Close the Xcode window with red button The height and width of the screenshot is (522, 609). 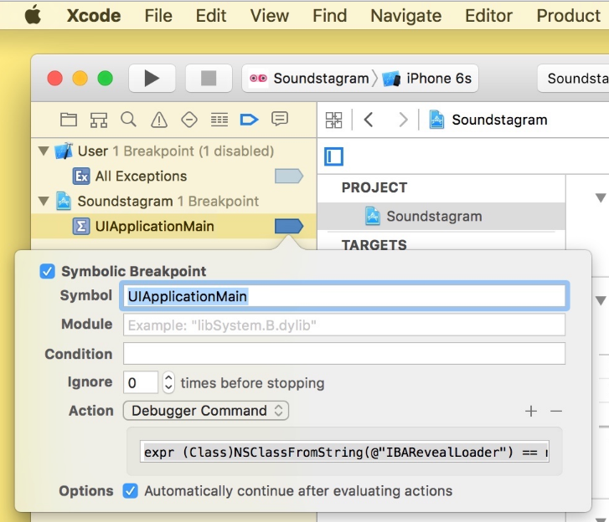point(54,79)
